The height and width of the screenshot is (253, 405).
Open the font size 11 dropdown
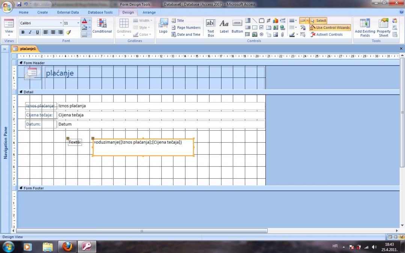(x=78, y=23)
